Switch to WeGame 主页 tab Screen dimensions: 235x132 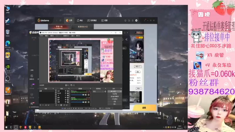pos(69,20)
